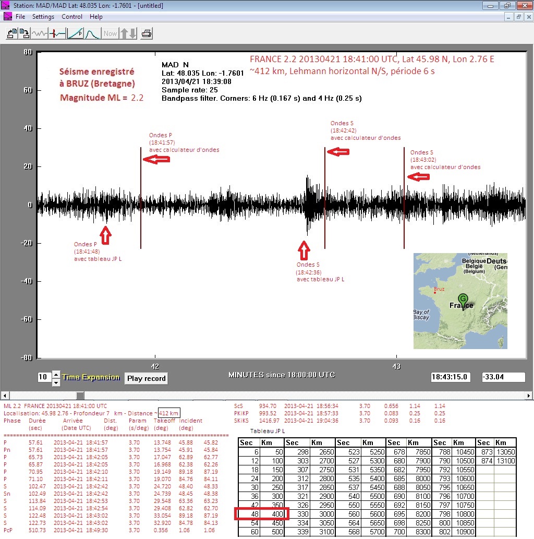The height and width of the screenshot is (539, 534).
Task: Print the seismogram using the printer icon
Action: click(147, 34)
